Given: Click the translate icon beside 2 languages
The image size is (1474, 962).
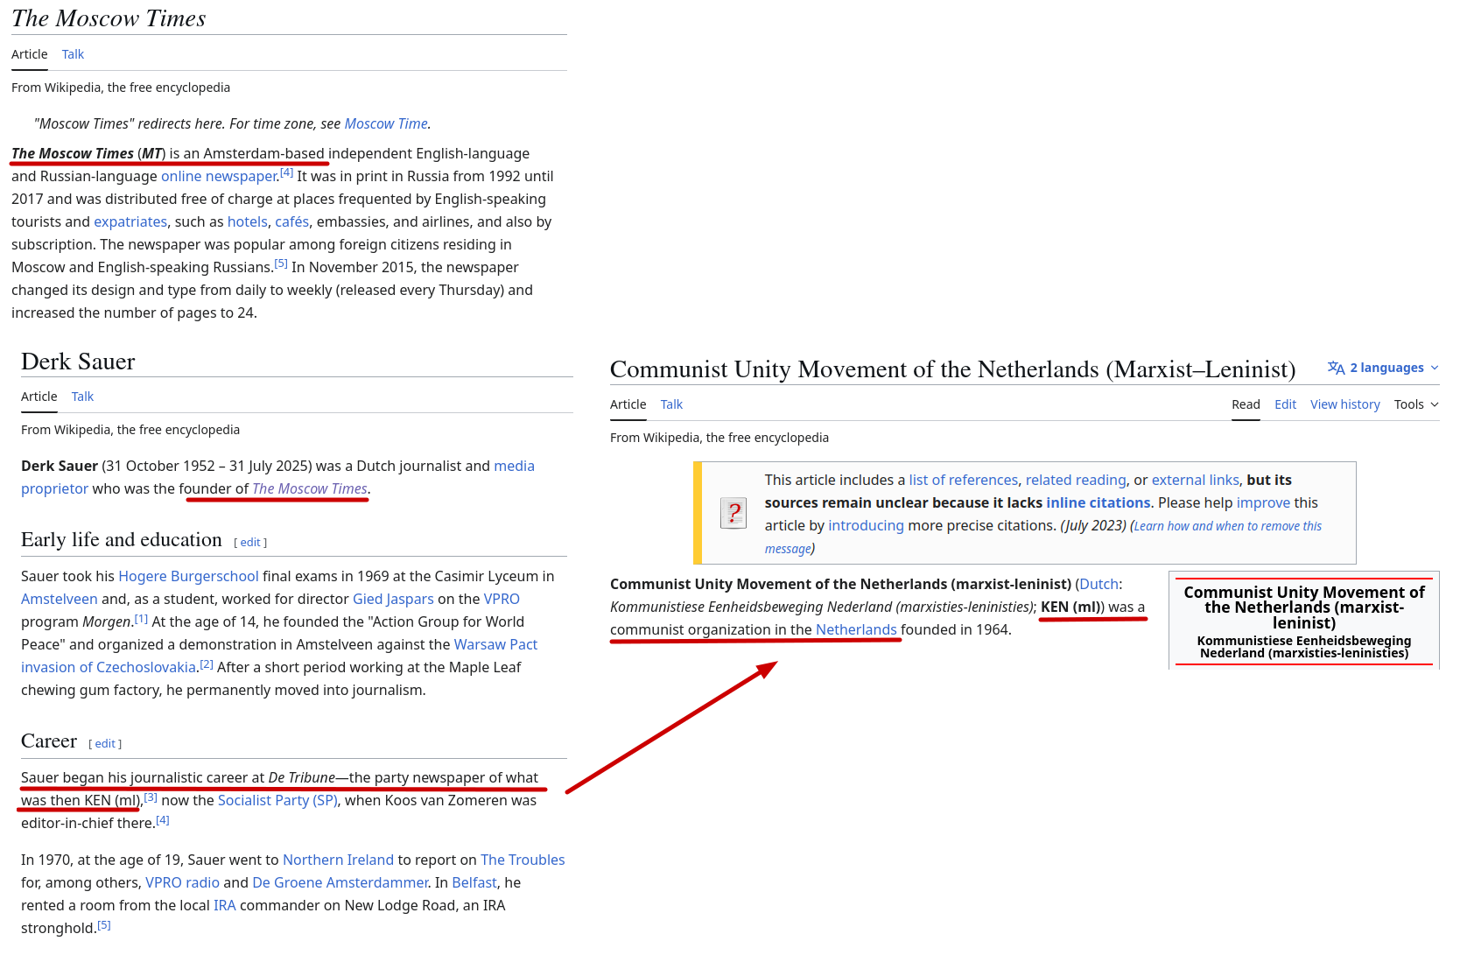Looking at the screenshot, I should (x=1336, y=368).
